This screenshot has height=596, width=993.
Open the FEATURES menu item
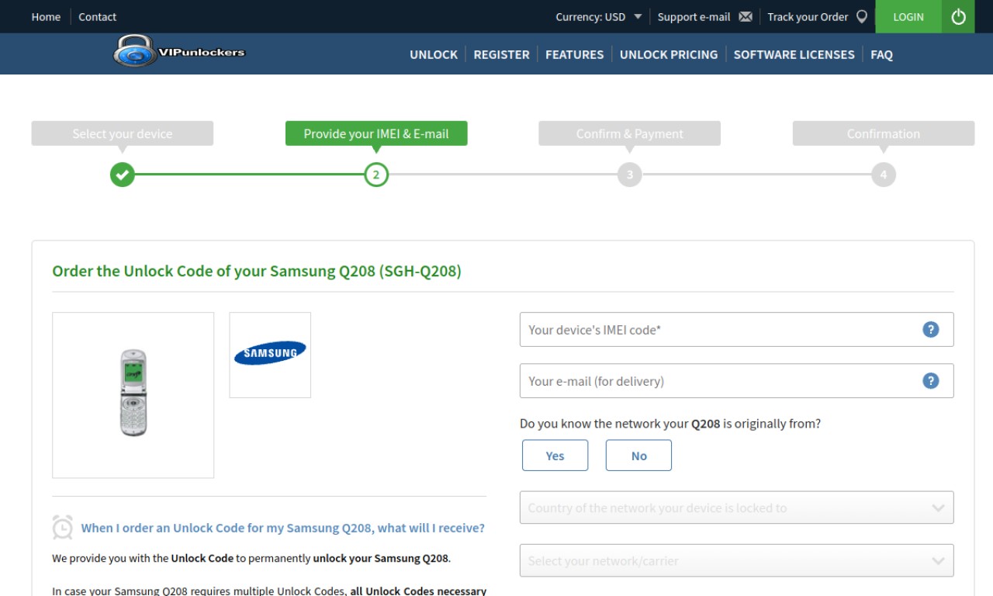[x=574, y=54]
